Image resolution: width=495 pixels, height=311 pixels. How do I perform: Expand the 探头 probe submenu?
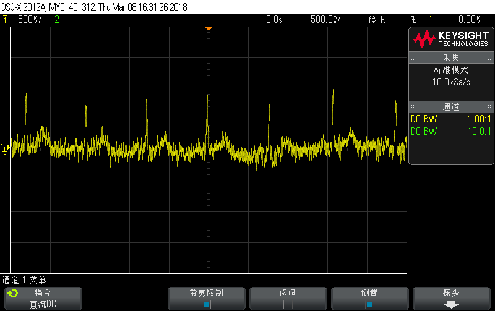click(x=451, y=298)
